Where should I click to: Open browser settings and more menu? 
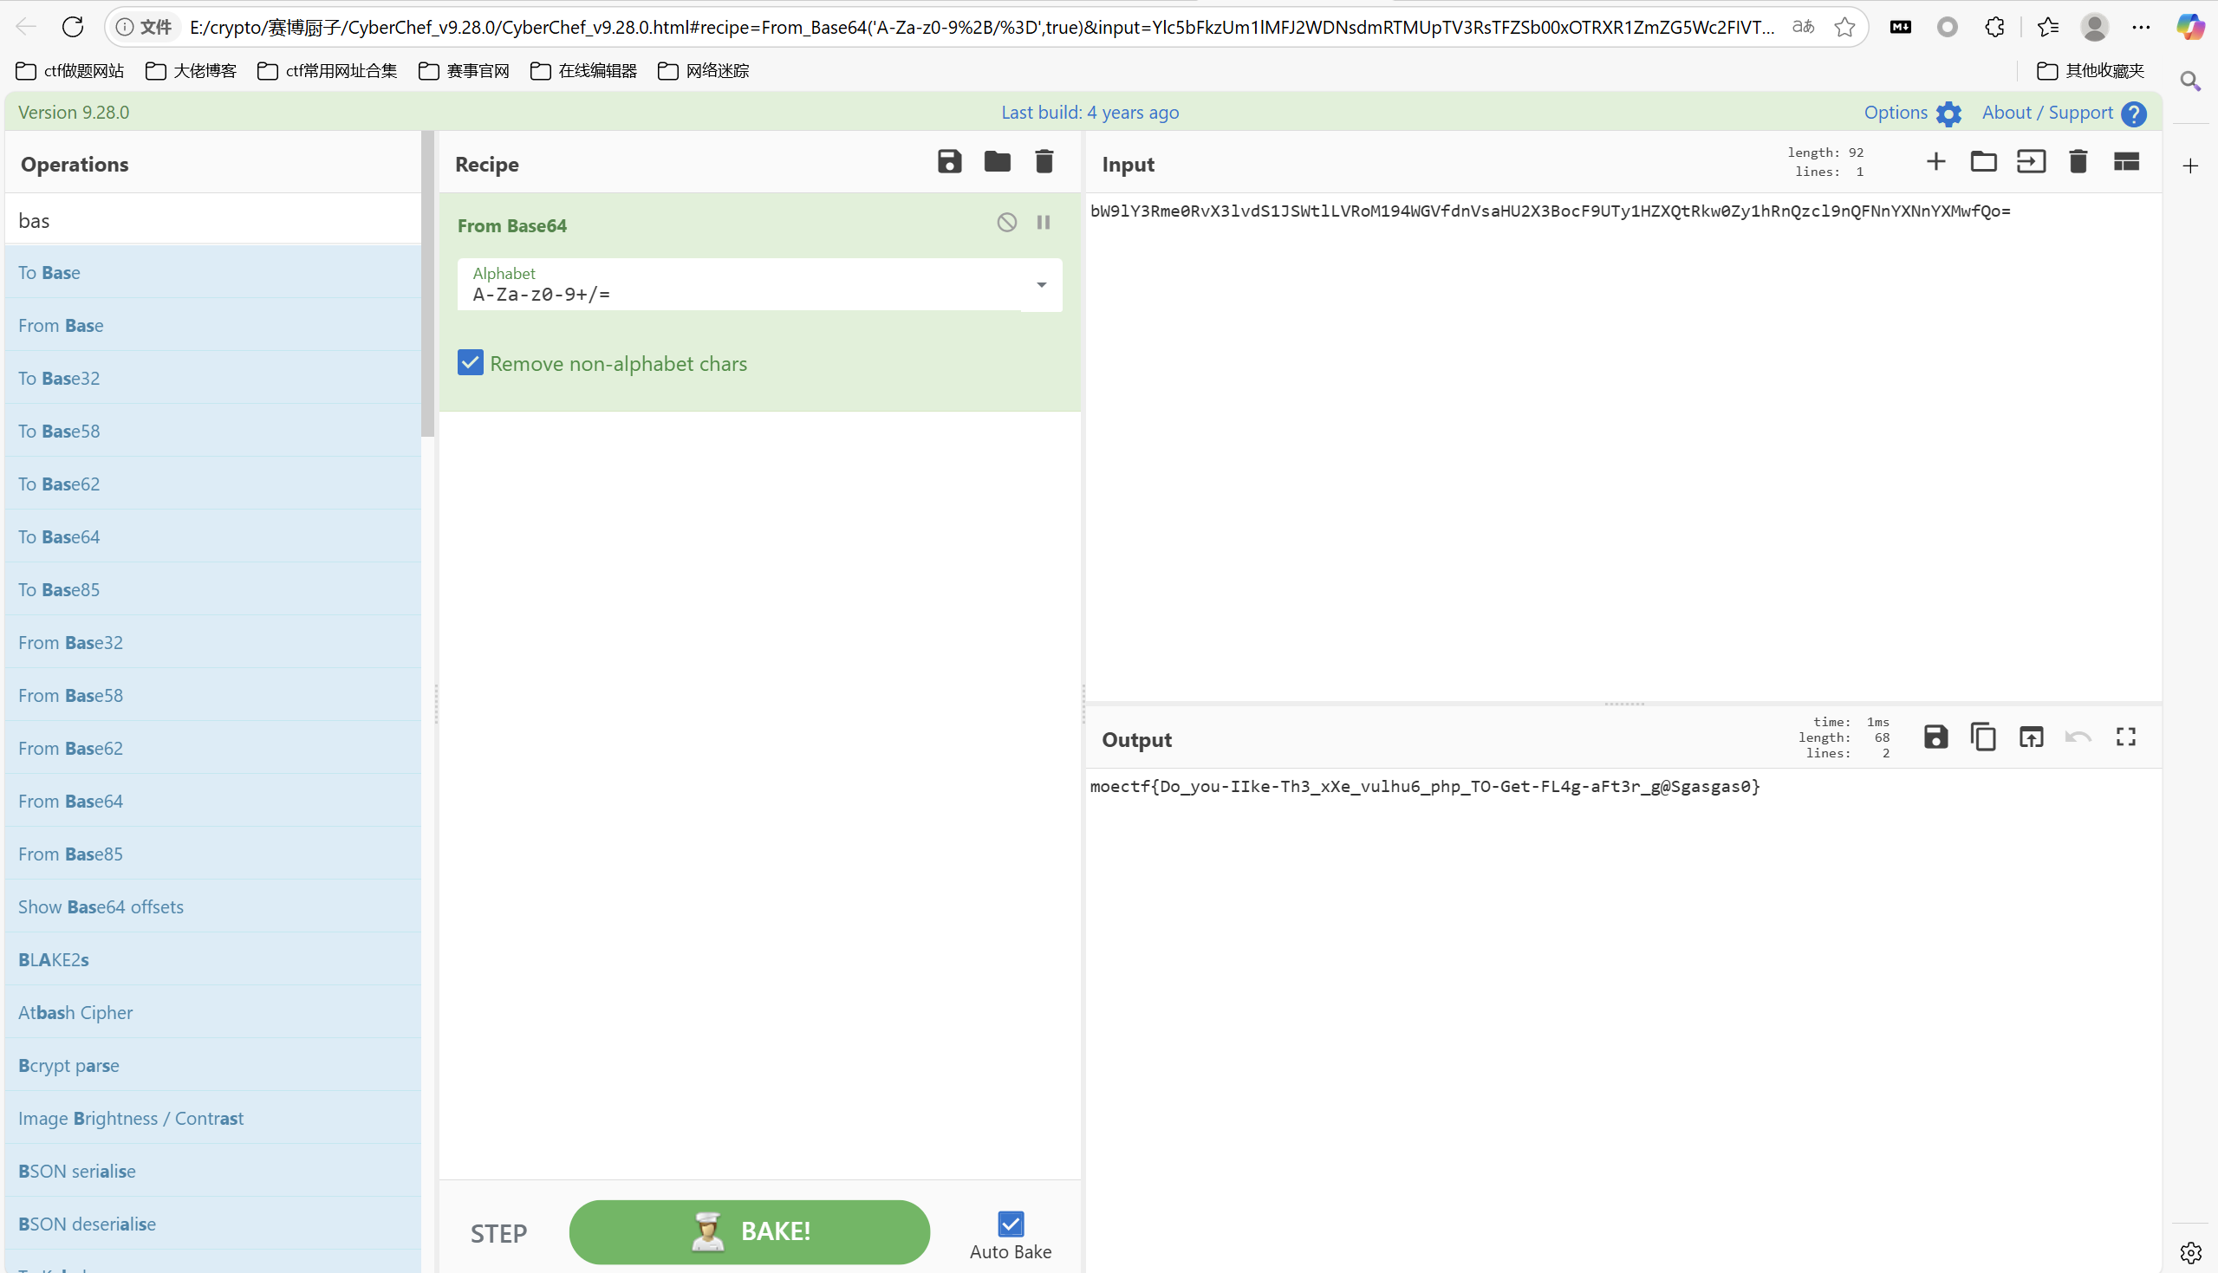tap(2141, 27)
